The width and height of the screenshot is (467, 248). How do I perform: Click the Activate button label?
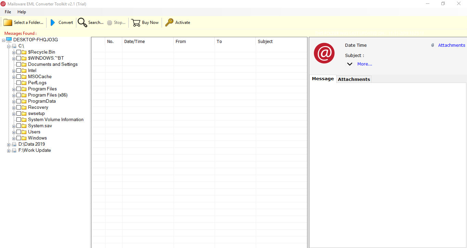pos(183,23)
